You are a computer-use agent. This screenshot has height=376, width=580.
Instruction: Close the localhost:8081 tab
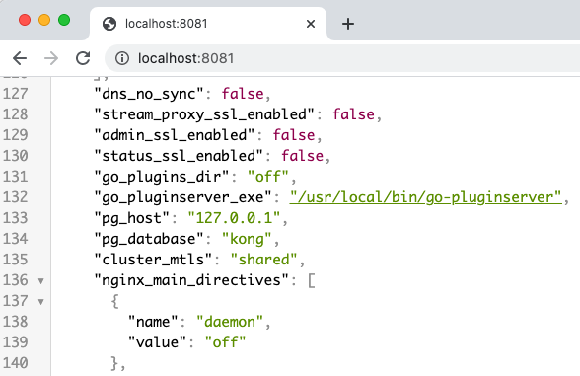[x=311, y=24]
